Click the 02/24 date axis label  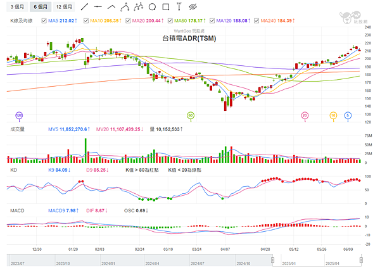point(139,249)
